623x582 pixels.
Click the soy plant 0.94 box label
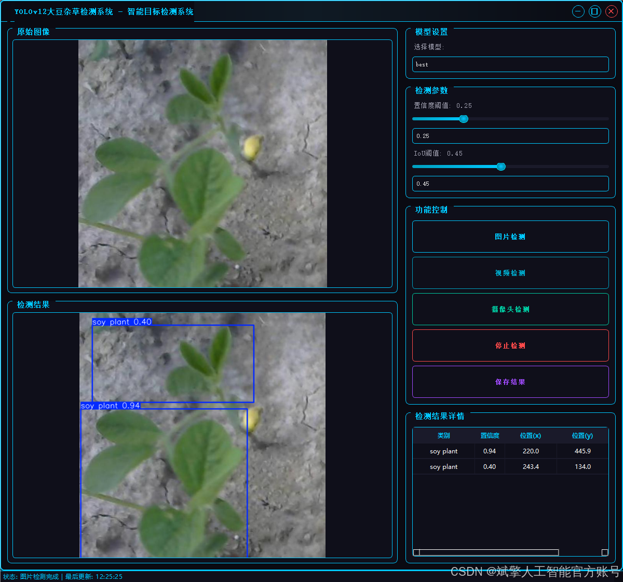coord(111,406)
